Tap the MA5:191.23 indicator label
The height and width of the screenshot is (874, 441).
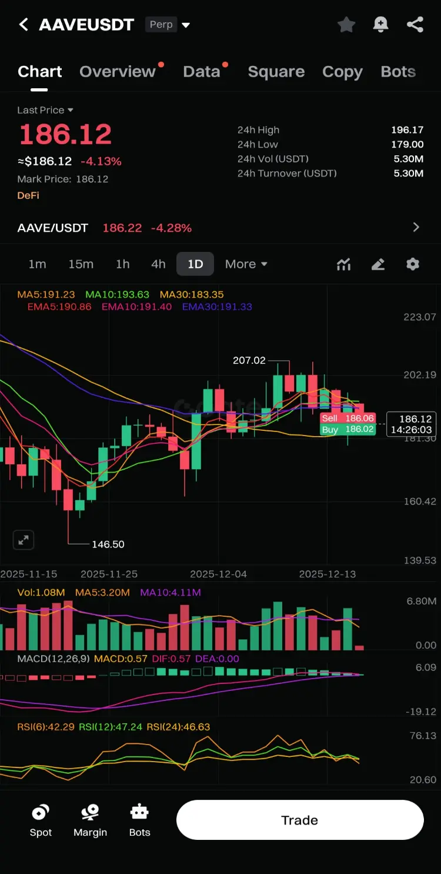coord(46,294)
